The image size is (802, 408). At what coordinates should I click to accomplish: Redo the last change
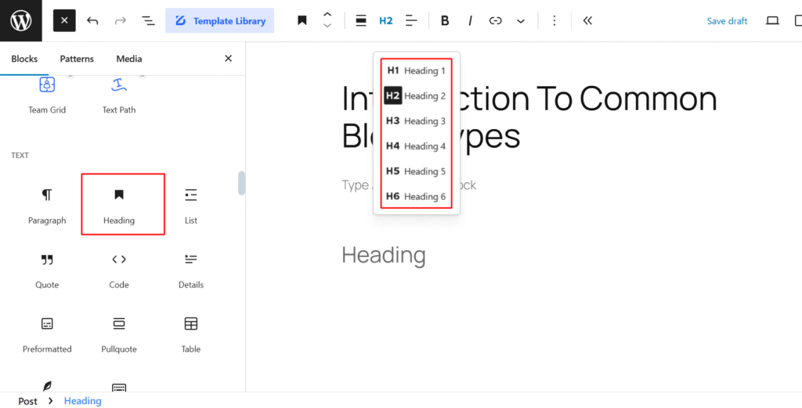click(120, 21)
